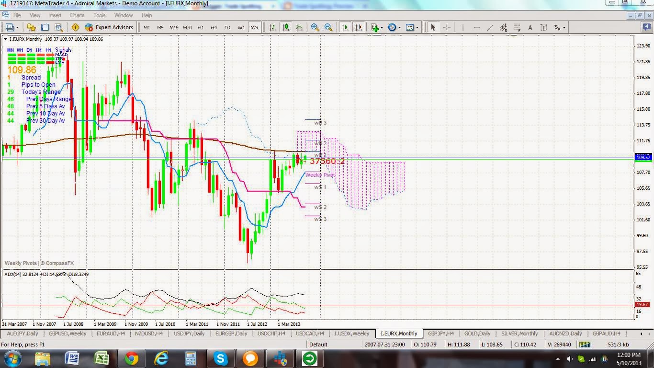Image resolution: width=654 pixels, height=368 pixels.
Task: Expand the Periodicity clock dropdown arrow
Action: (x=399, y=27)
